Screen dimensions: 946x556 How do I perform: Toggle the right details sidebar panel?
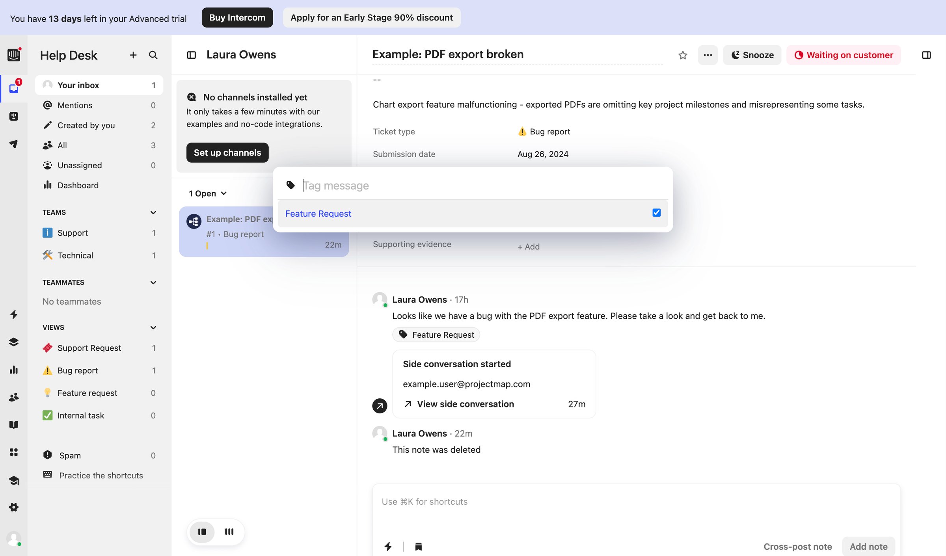927,55
